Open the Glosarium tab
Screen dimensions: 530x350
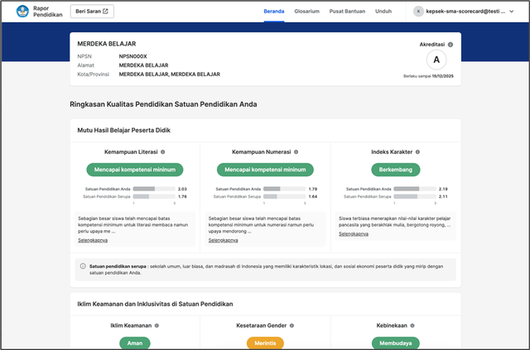click(x=306, y=12)
